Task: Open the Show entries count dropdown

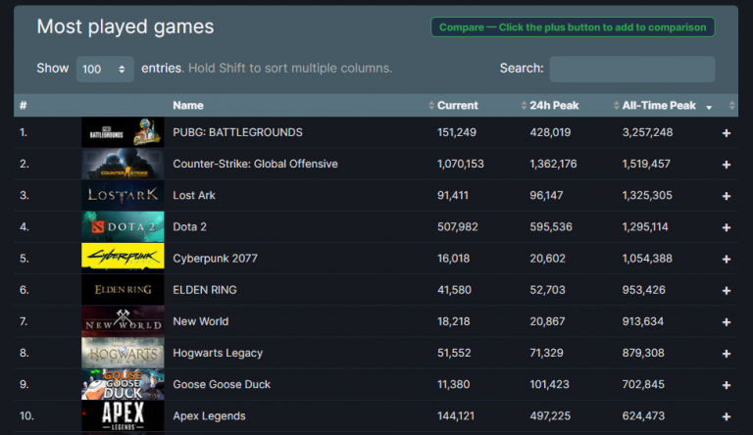Action: (x=105, y=69)
